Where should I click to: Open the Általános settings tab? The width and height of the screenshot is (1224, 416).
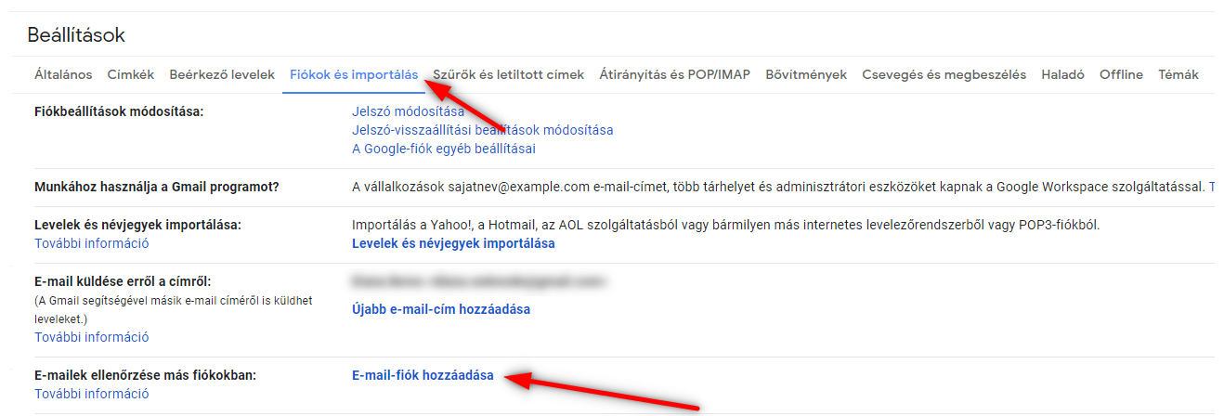tap(63, 74)
